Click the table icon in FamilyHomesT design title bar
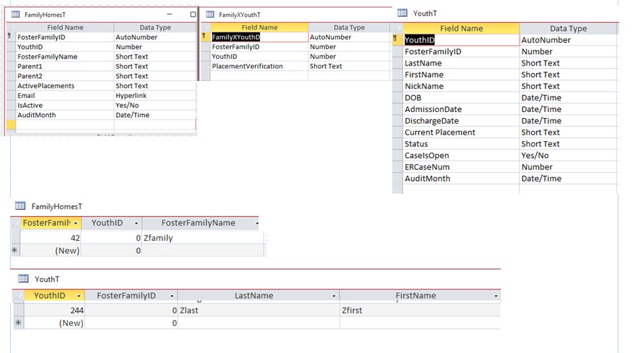Viewport: 638px width, 353px height. tap(15, 14)
